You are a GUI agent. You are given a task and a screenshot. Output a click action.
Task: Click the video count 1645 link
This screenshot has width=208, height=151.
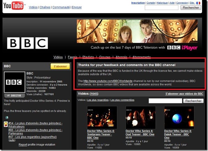click(x=94, y=94)
